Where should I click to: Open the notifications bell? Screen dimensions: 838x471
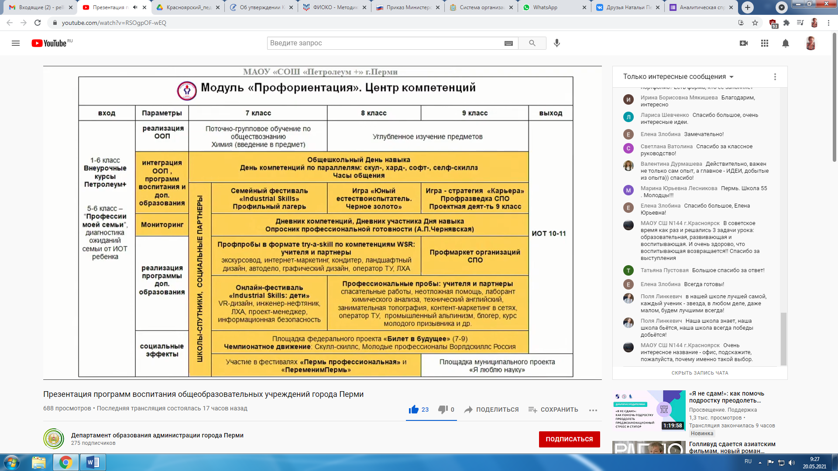(786, 43)
